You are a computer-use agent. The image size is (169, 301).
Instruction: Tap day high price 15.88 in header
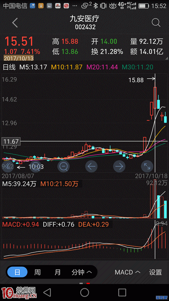70,41
